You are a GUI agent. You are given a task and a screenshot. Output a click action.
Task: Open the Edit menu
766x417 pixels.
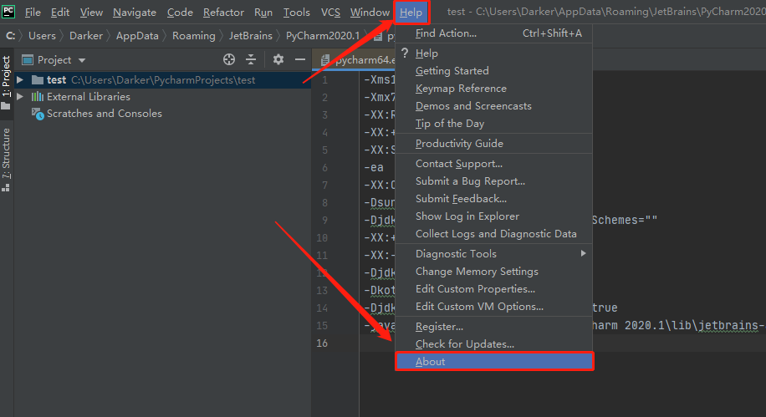coord(60,13)
